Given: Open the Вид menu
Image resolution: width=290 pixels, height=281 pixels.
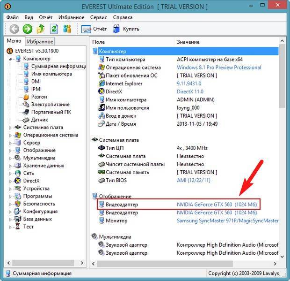Looking at the screenshot, I should 29,17.
